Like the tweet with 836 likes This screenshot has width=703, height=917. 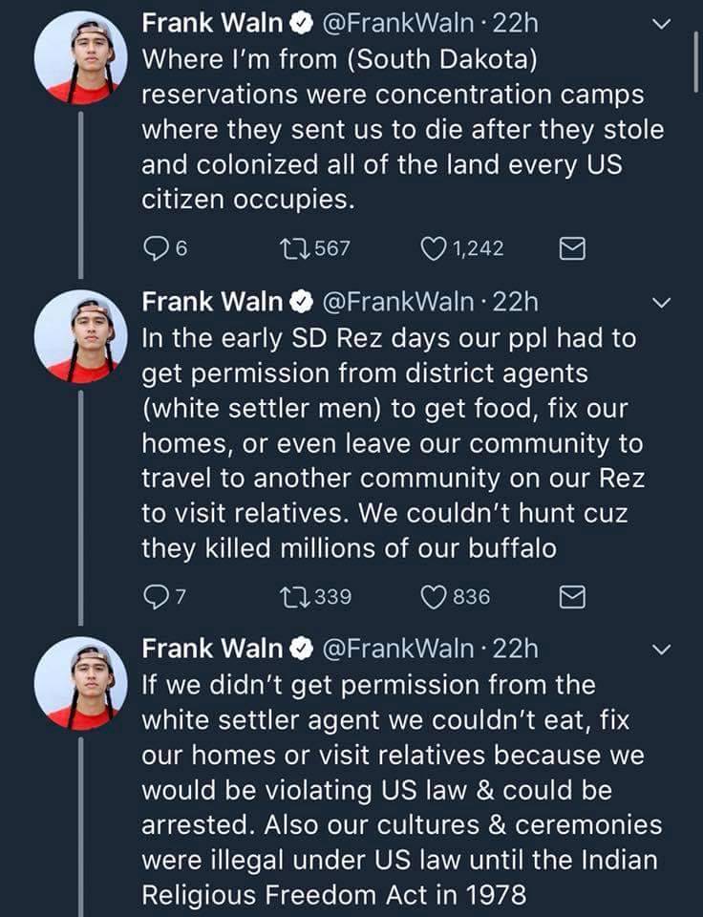pos(435,597)
